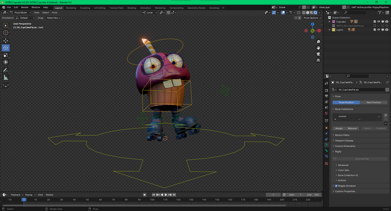The image size is (391, 211).
Task: Expand the Color Sets subpanel
Action: (x=344, y=170)
